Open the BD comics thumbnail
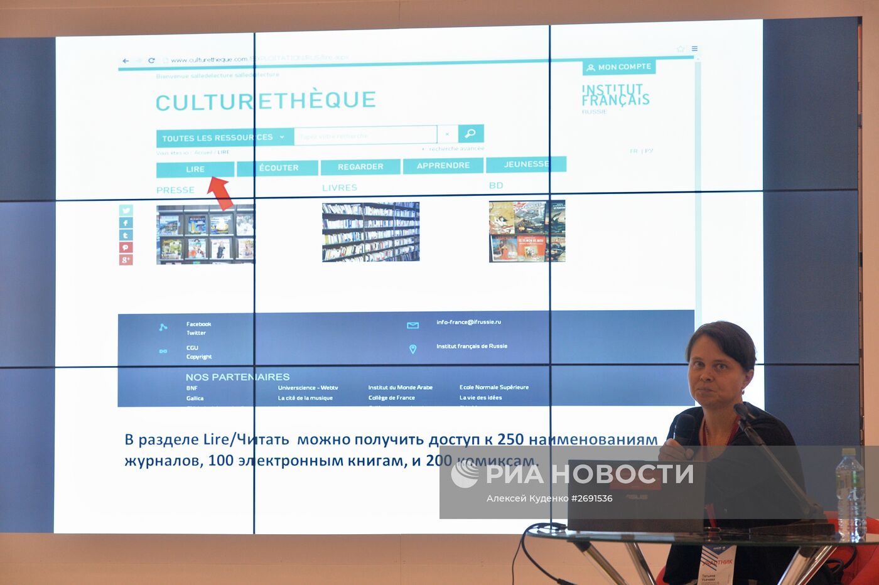The image size is (879, 585). [527, 231]
